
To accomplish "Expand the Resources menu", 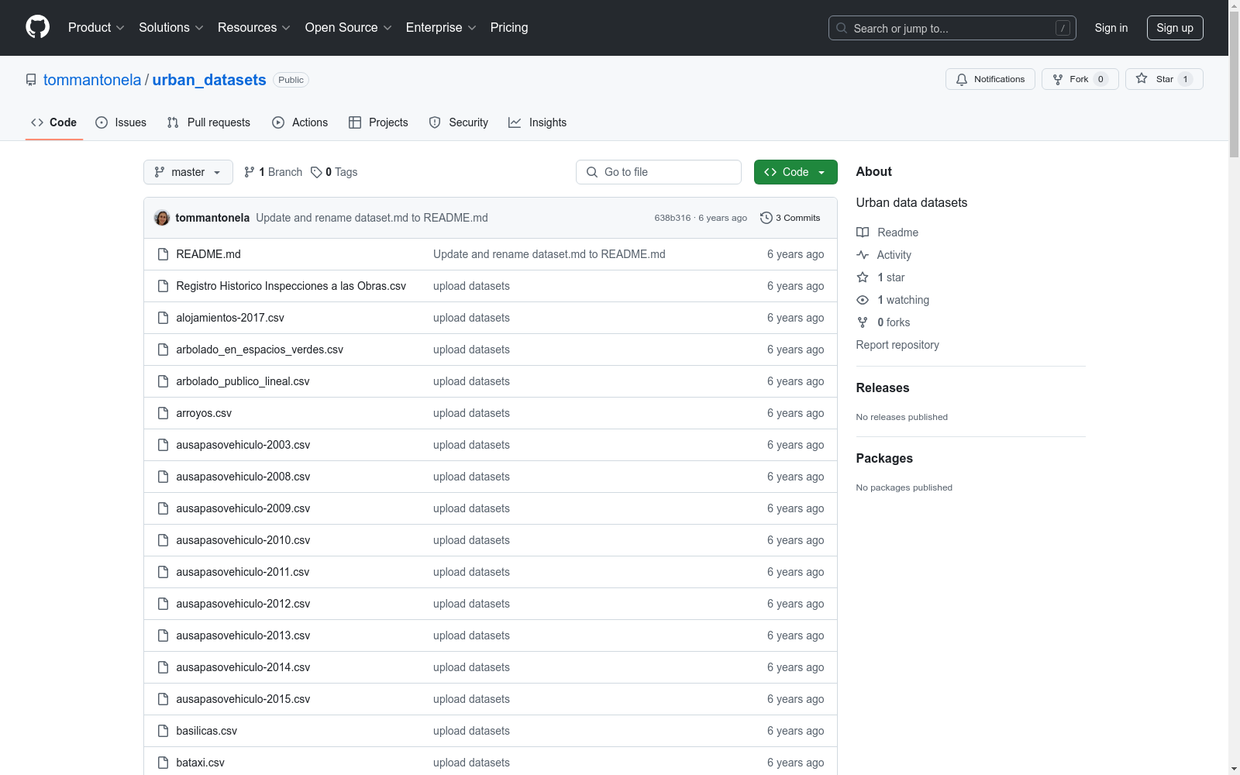I will (x=254, y=28).
